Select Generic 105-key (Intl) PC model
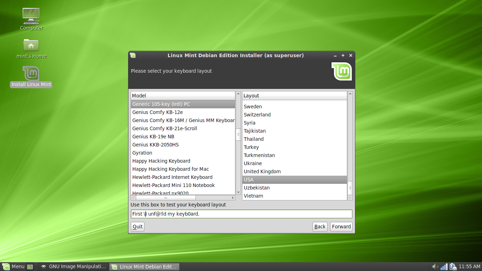This screenshot has width=482, height=271. click(x=183, y=104)
